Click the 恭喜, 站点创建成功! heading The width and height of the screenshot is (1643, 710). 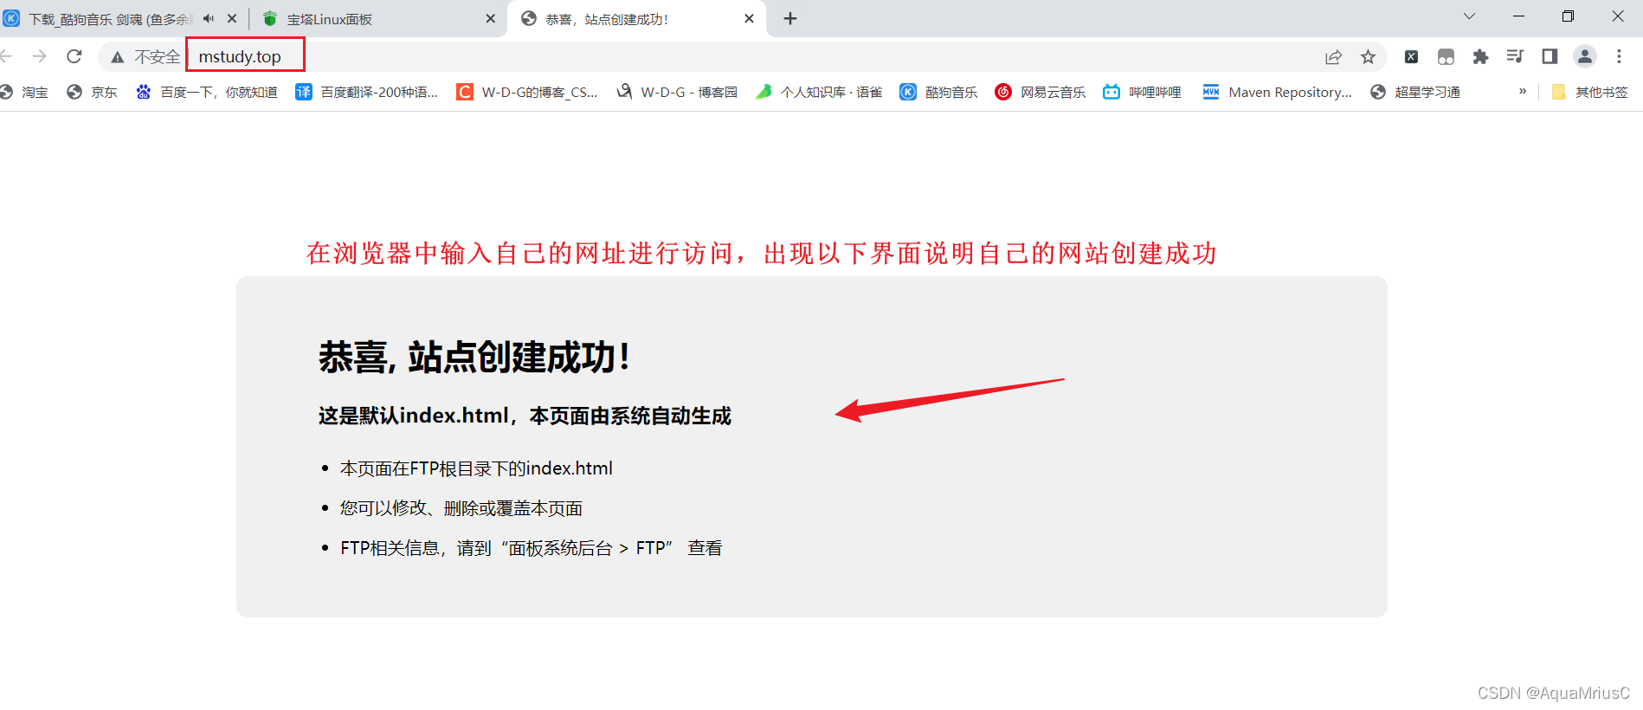pos(474,357)
